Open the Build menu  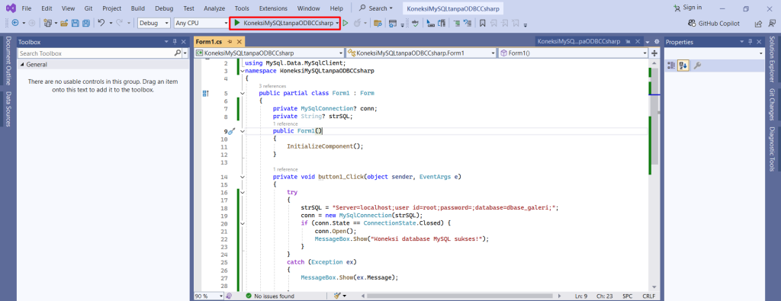pyautogui.click(x=138, y=8)
